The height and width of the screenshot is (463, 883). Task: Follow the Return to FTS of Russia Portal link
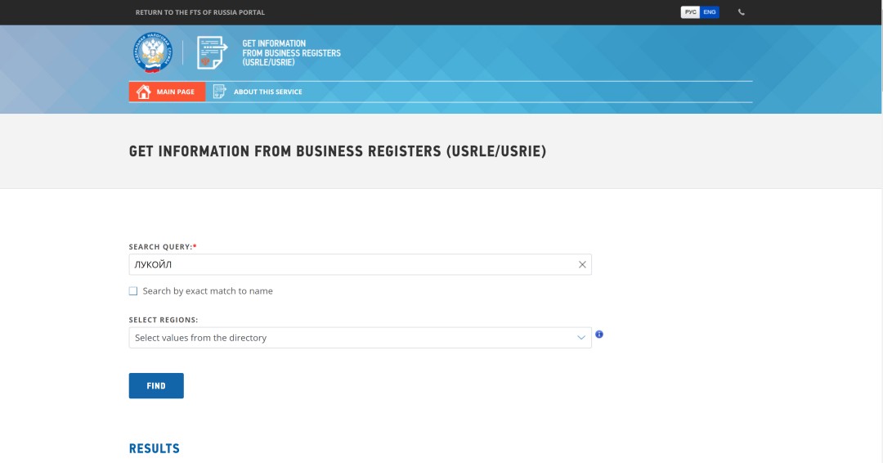(x=200, y=12)
